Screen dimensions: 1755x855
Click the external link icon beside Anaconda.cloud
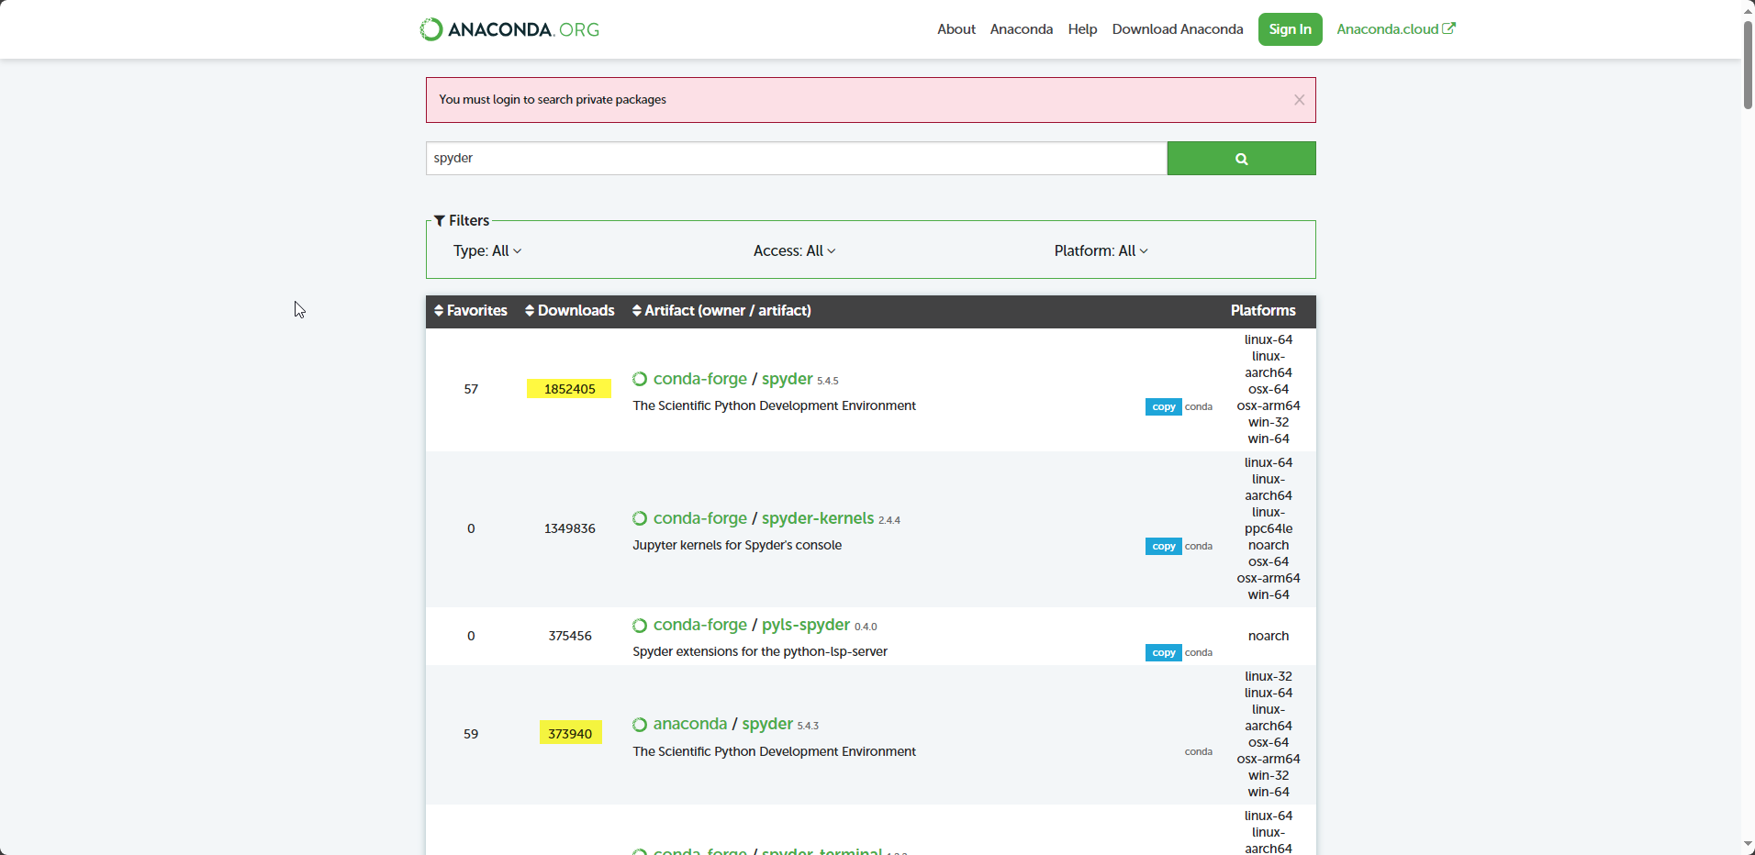tap(1448, 28)
